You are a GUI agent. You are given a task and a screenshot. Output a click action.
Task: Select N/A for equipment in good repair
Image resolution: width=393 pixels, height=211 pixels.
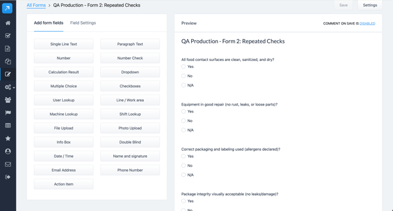pyautogui.click(x=184, y=130)
